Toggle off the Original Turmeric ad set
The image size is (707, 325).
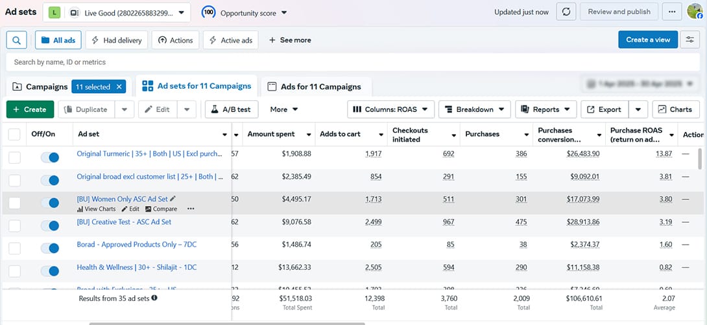(49, 157)
